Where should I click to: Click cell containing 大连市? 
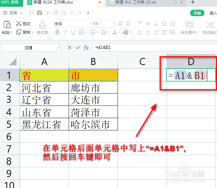pyautogui.click(x=93, y=100)
